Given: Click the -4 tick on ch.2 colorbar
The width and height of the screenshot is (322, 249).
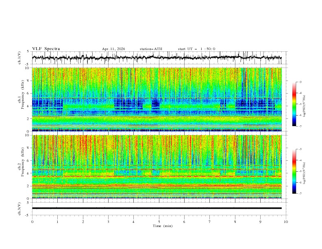Looking at the screenshot, I should (300, 160).
